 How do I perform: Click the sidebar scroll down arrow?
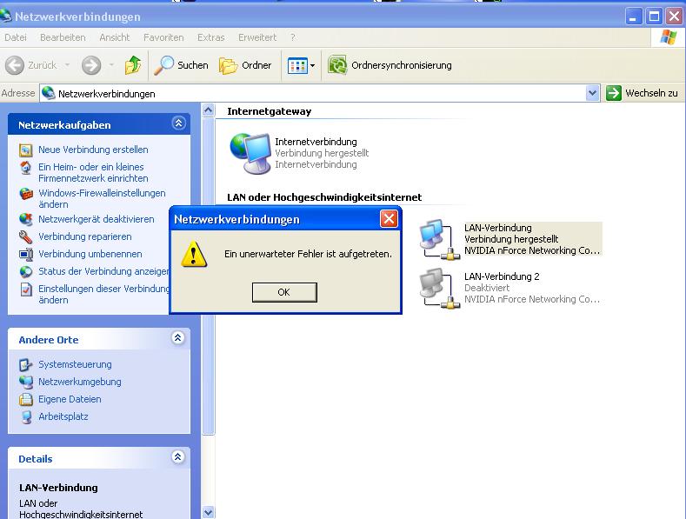point(209,512)
